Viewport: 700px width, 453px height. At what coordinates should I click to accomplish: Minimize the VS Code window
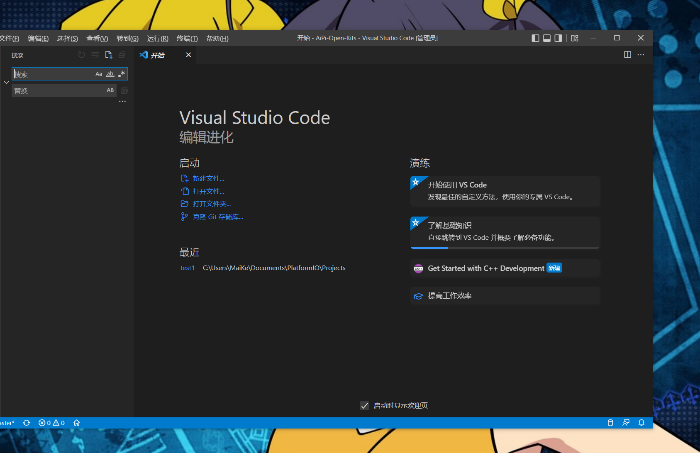pos(593,38)
